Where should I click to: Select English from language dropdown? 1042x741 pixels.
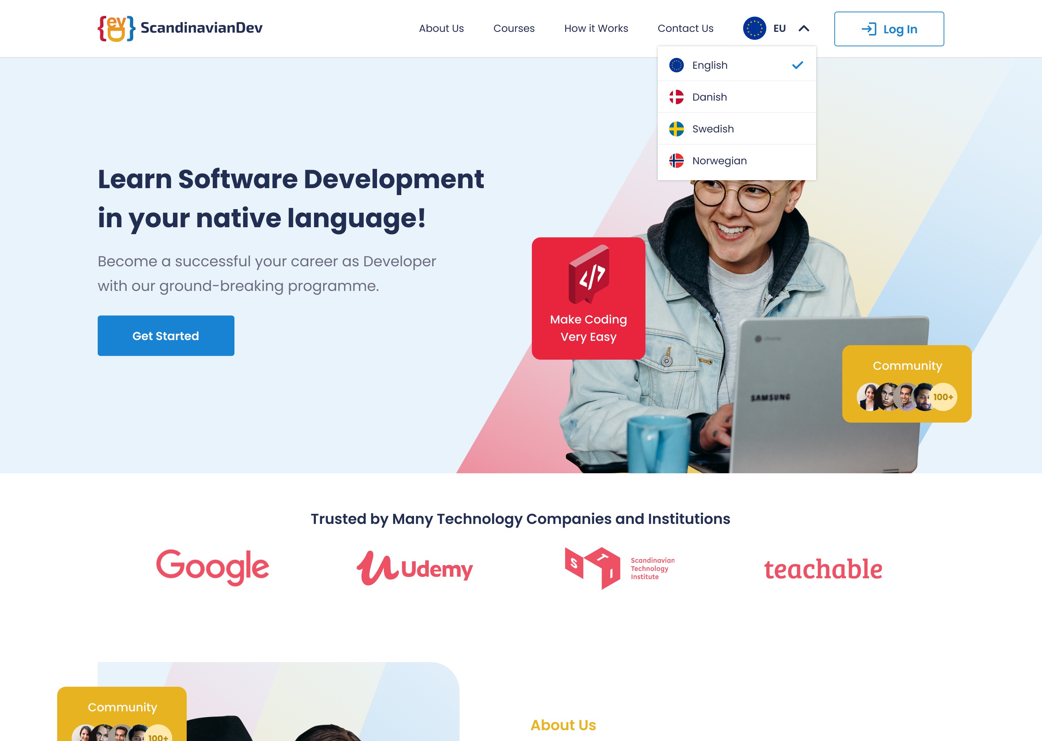coord(735,65)
